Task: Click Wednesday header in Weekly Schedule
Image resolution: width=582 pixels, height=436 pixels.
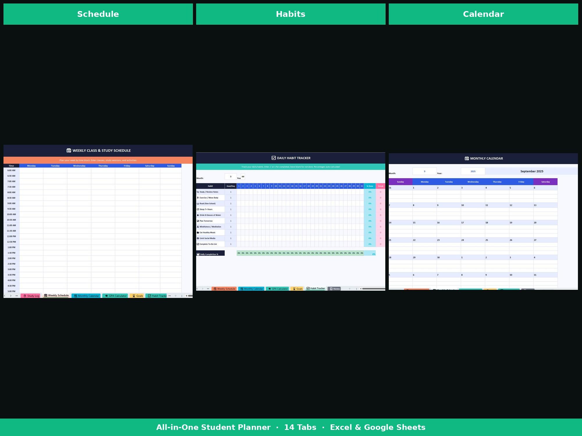Action: 79,166
